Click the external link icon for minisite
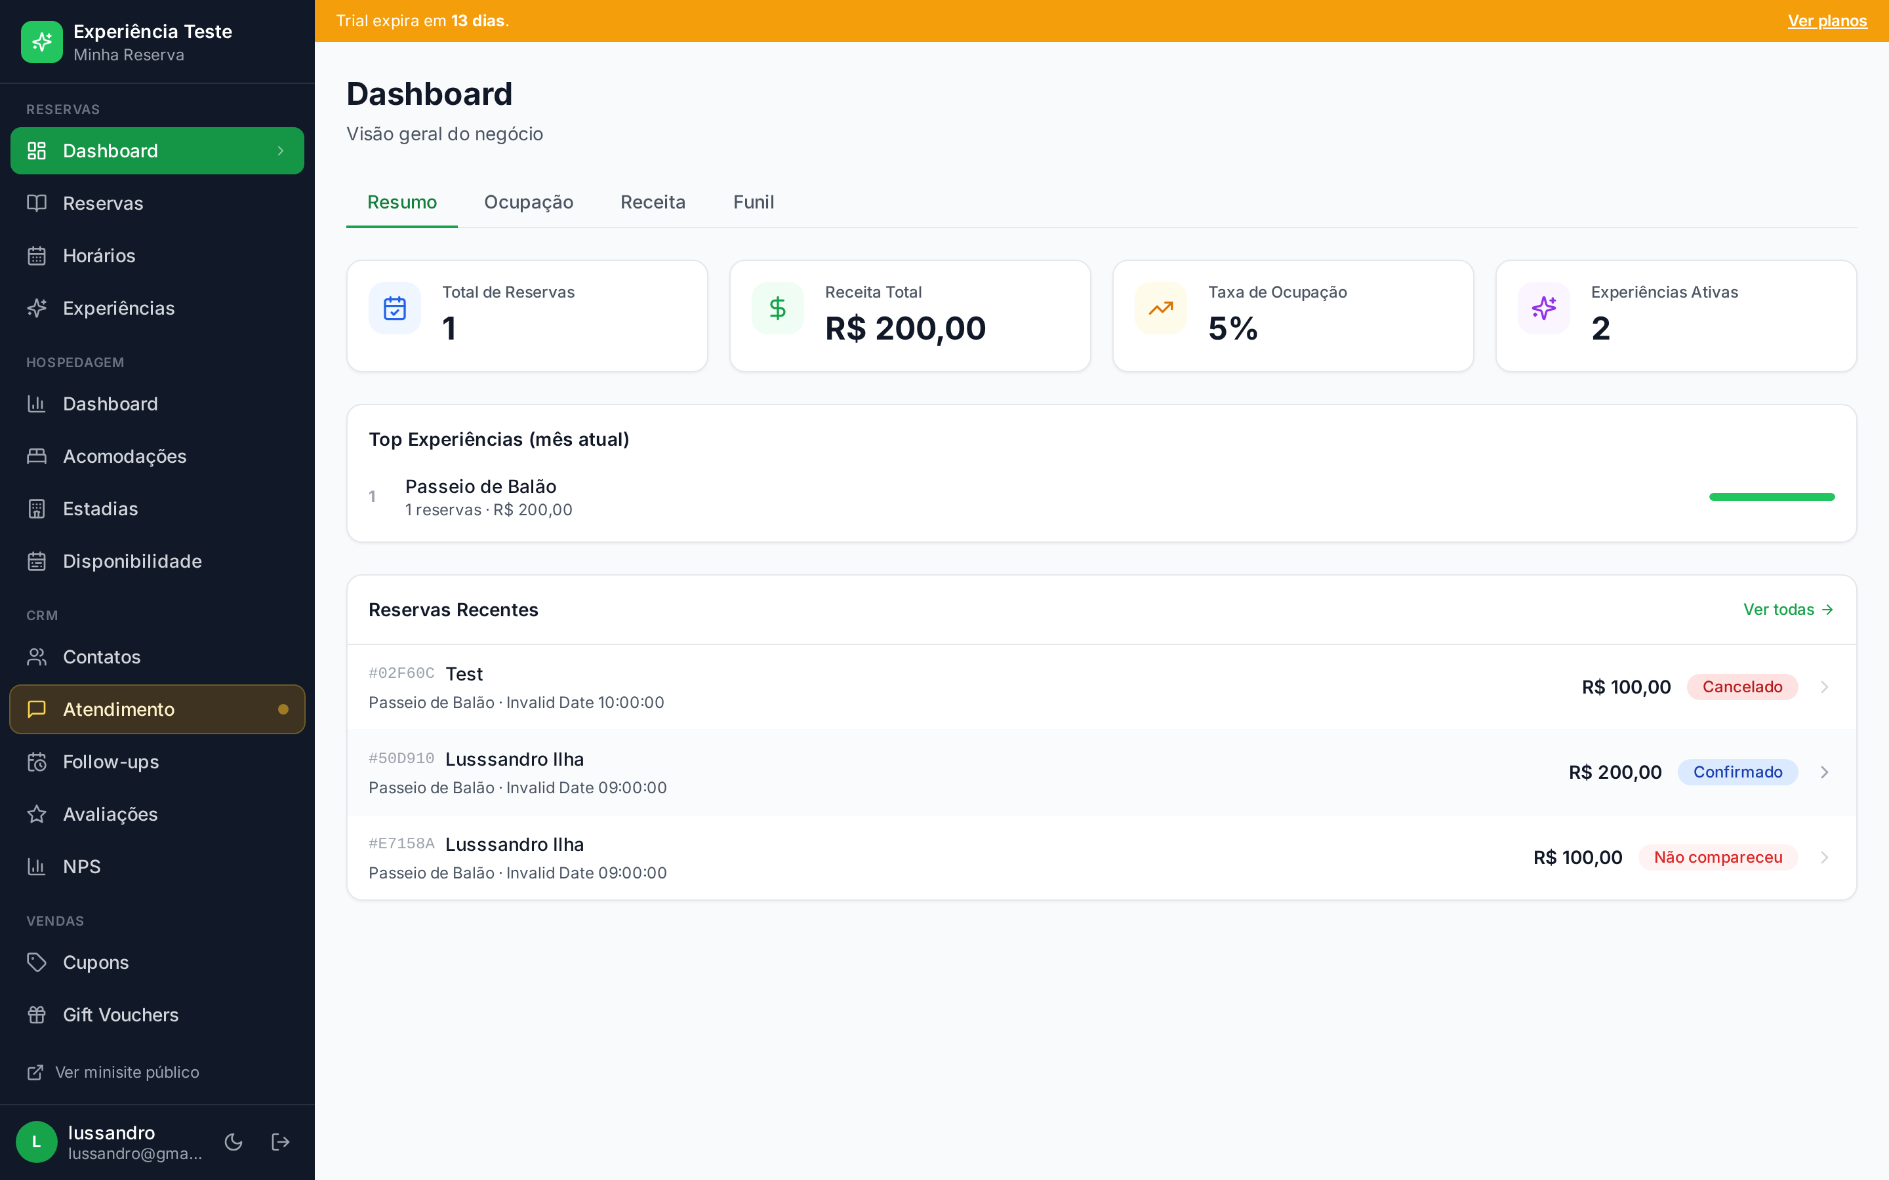 [35, 1072]
